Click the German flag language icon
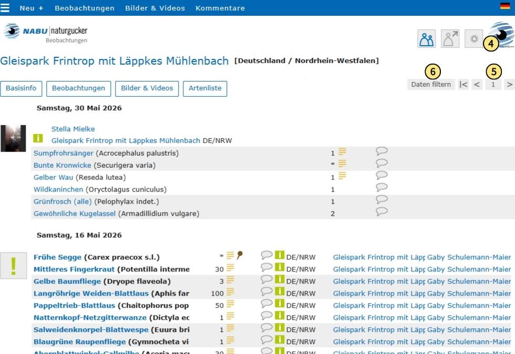 point(505,6)
